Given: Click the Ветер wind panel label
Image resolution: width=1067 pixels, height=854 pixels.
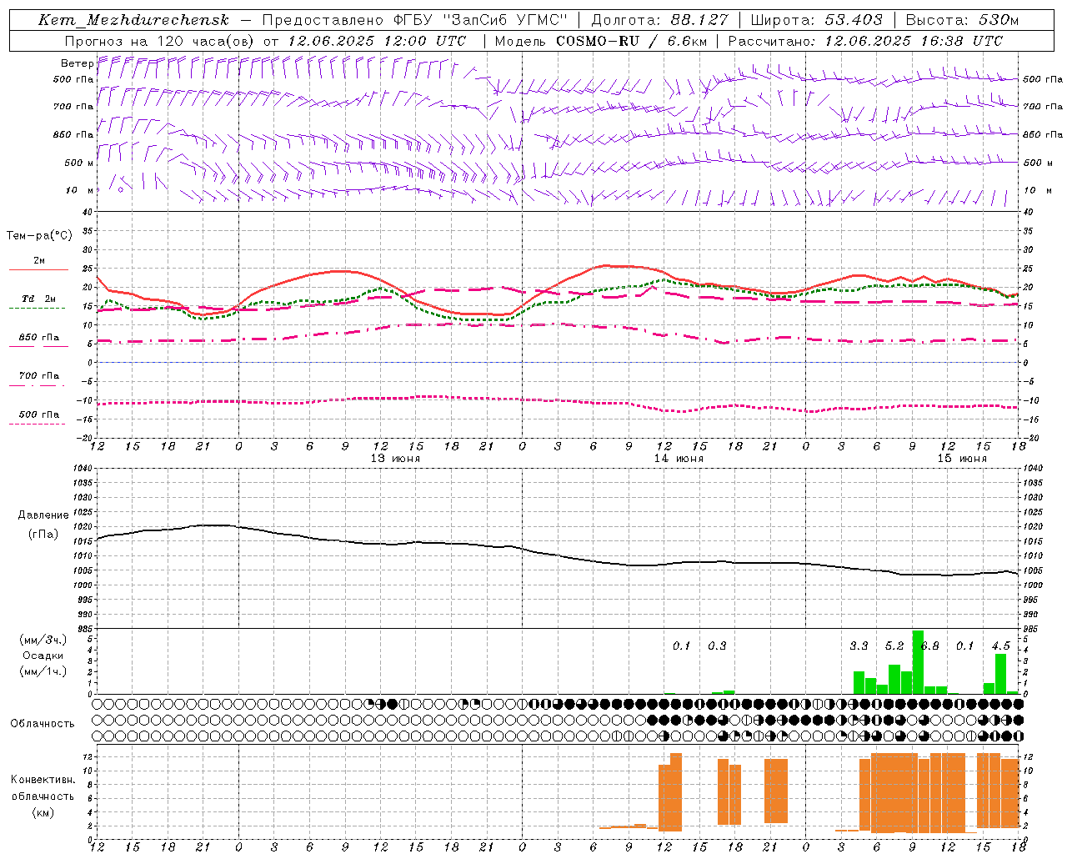Looking at the screenshot, I should click(x=77, y=63).
